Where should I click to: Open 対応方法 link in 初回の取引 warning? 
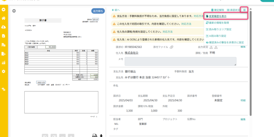[x=186, y=24]
